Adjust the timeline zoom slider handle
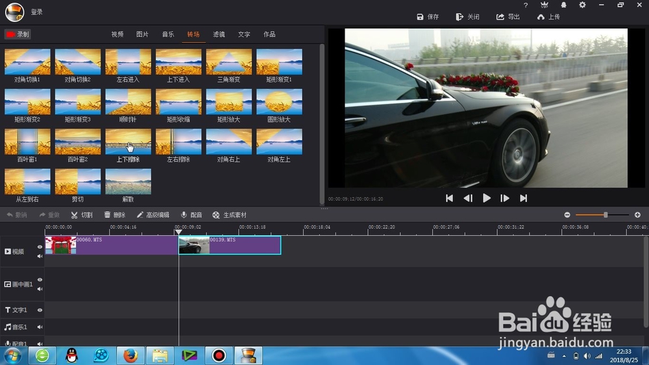 click(x=606, y=214)
